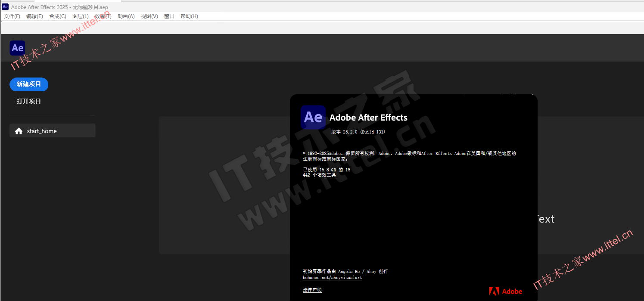Screen dimensions: 644x301
Task: Open the 图层(L) menu
Action: [x=81, y=16]
